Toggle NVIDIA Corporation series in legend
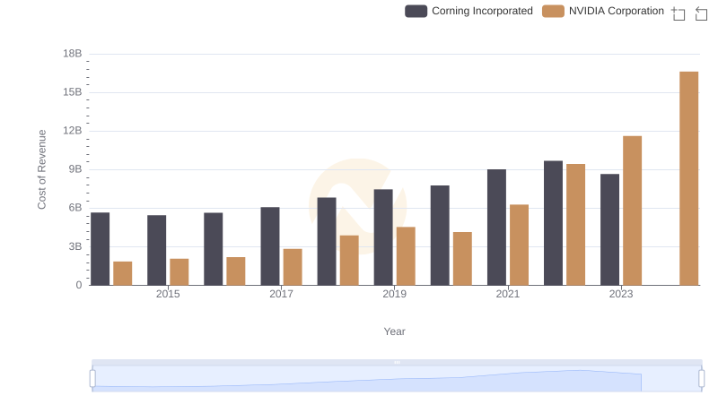This screenshot has height=413, width=718. pos(604,11)
